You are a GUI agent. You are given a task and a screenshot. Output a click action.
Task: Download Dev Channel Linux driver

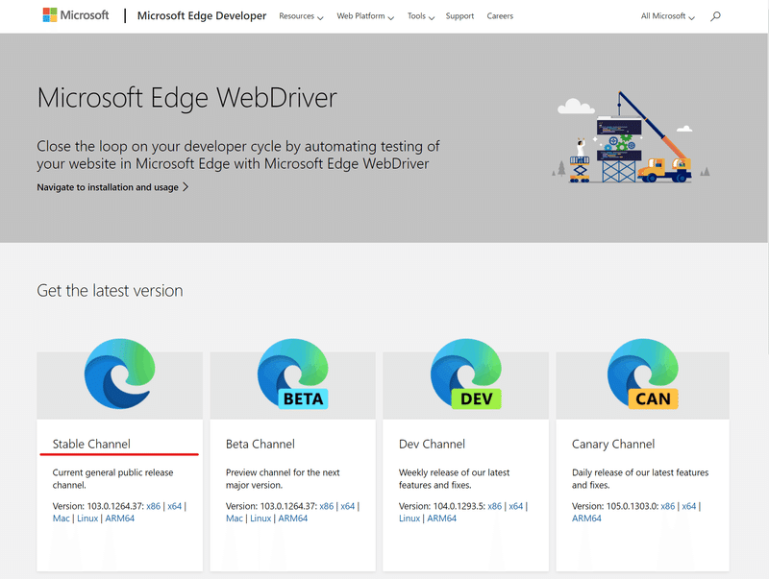[x=409, y=519]
